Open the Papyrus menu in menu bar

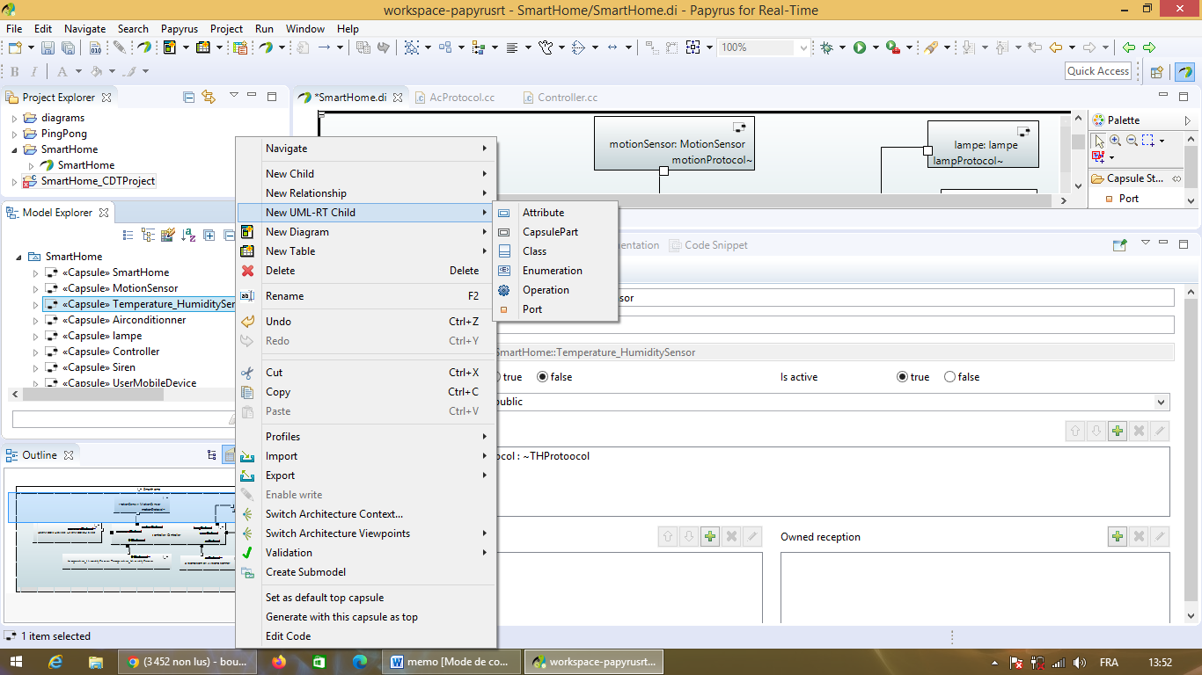click(180, 28)
